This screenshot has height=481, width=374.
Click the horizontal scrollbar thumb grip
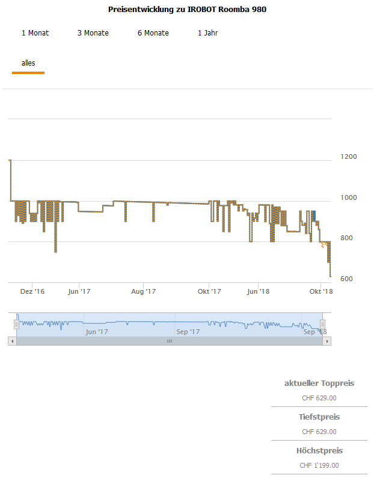[170, 341]
